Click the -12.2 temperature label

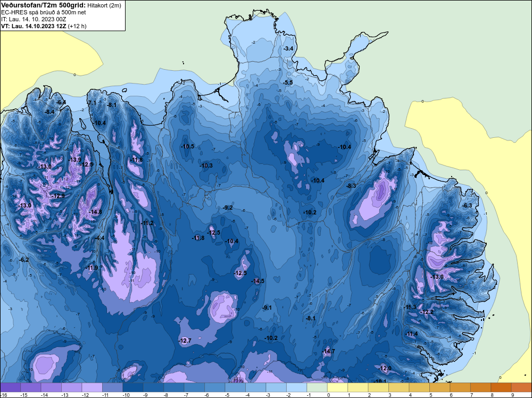point(427,312)
